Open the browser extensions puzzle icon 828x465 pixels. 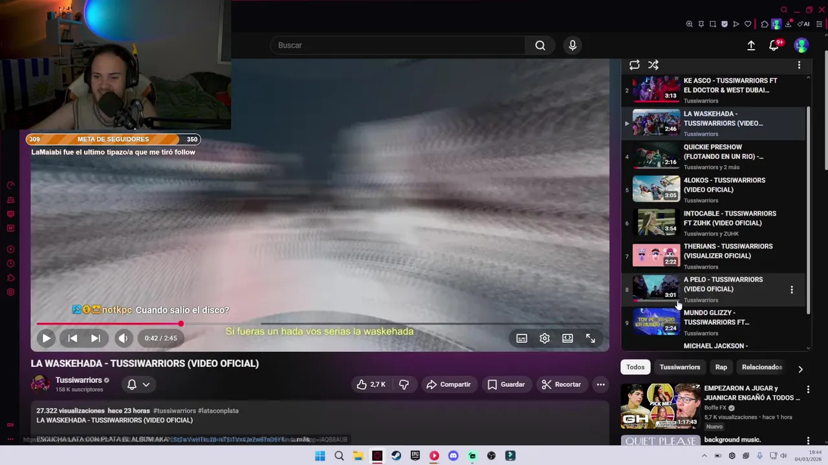click(x=765, y=24)
